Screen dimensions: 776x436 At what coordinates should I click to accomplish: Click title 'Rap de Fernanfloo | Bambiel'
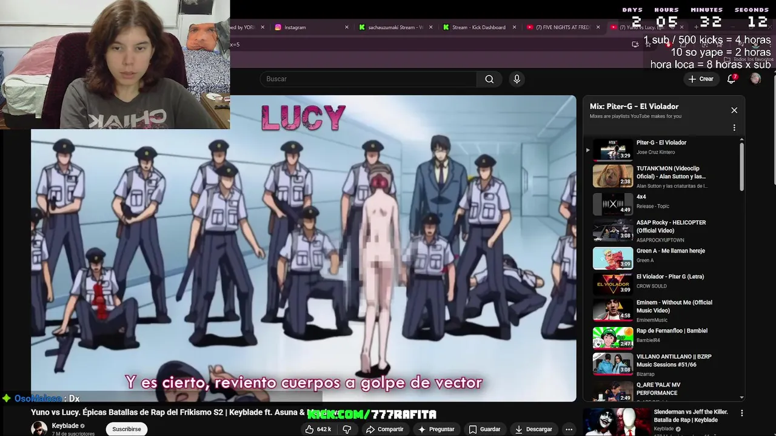[672, 331]
